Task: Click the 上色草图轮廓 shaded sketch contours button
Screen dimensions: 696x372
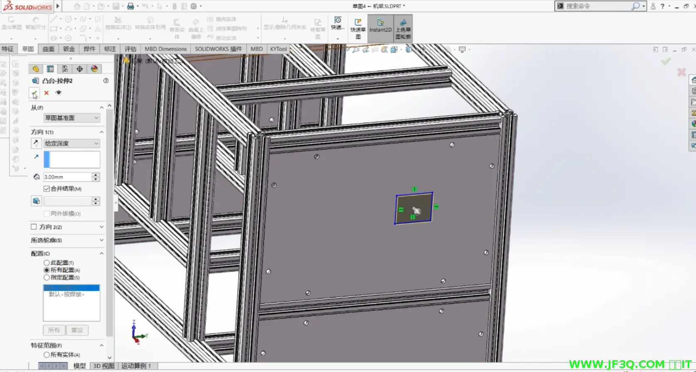Action: click(403, 28)
